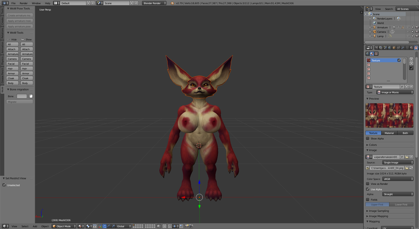Open the Render menu

click(24, 3)
